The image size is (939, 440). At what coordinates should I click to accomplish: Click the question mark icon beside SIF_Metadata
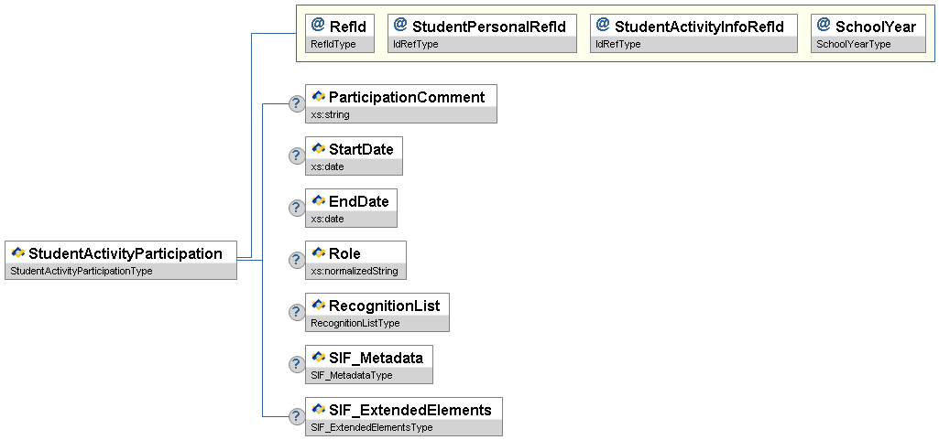pyautogui.click(x=296, y=365)
